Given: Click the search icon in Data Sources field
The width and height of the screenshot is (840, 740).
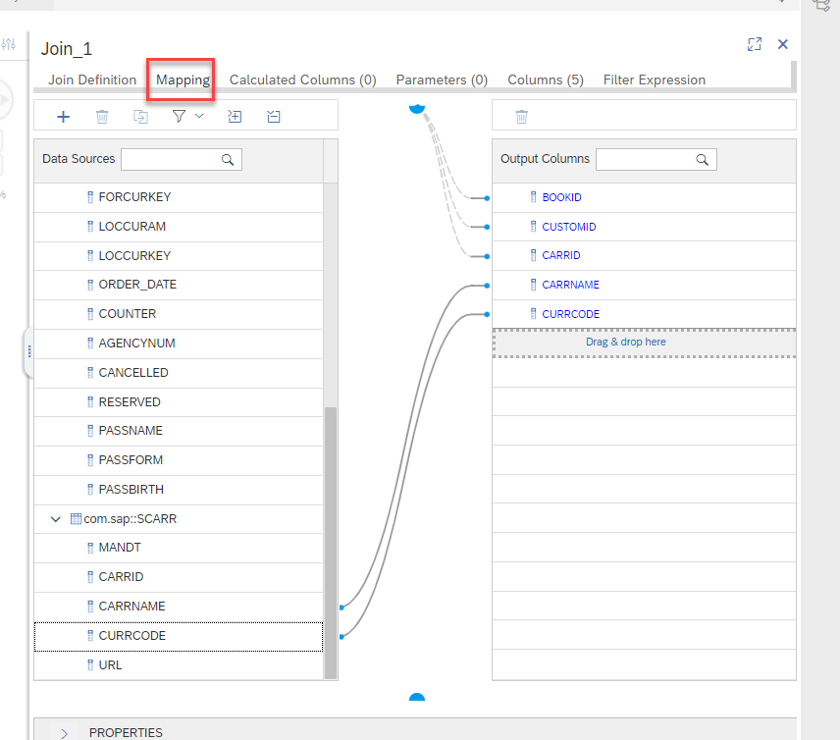Looking at the screenshot, I should 228,159.
